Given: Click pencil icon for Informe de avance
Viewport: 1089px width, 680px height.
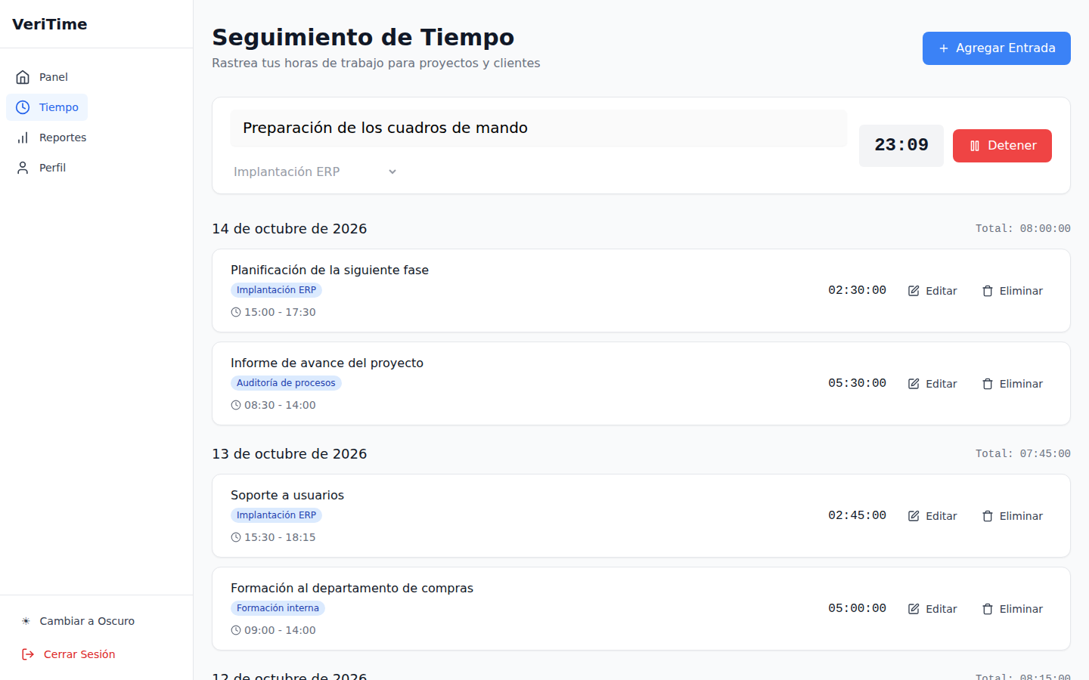Looking at the screenshot, I should [x=914, y=384].
